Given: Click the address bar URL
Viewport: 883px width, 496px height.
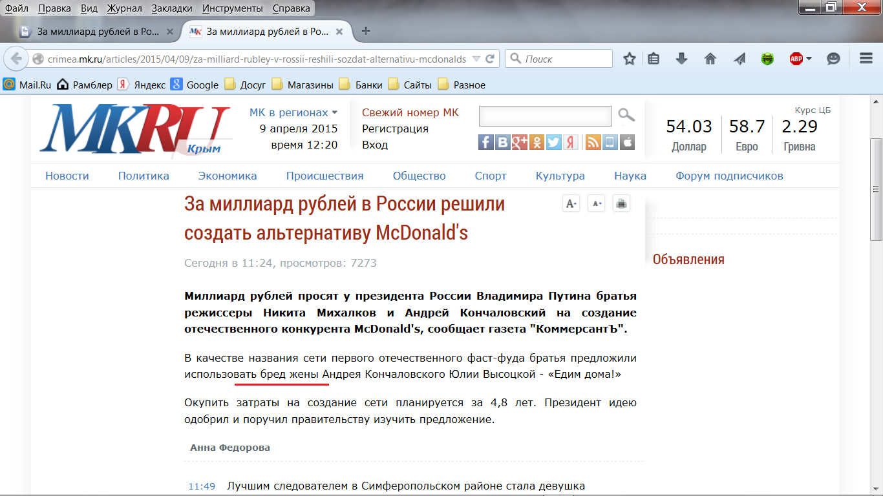Looking at the screenshot, I should (x=257, y=59).
